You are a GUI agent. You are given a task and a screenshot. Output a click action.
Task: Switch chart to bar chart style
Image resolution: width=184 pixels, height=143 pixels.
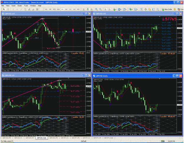point(84,9)
